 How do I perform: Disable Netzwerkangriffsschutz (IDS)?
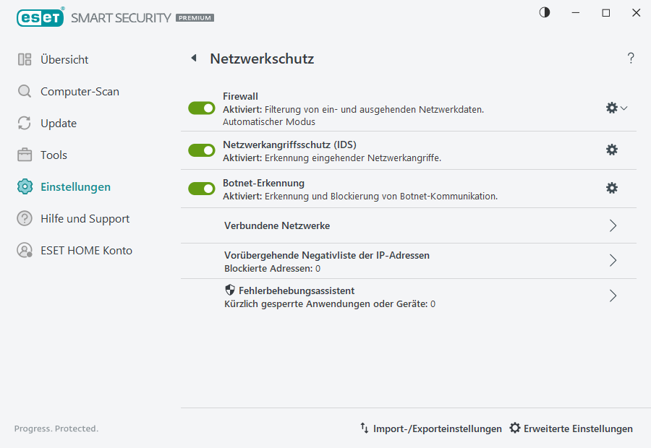tap(201, 150)
